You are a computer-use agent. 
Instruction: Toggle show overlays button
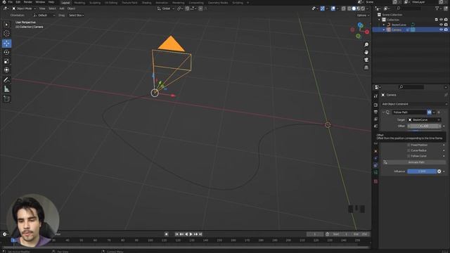click(333, 8)
